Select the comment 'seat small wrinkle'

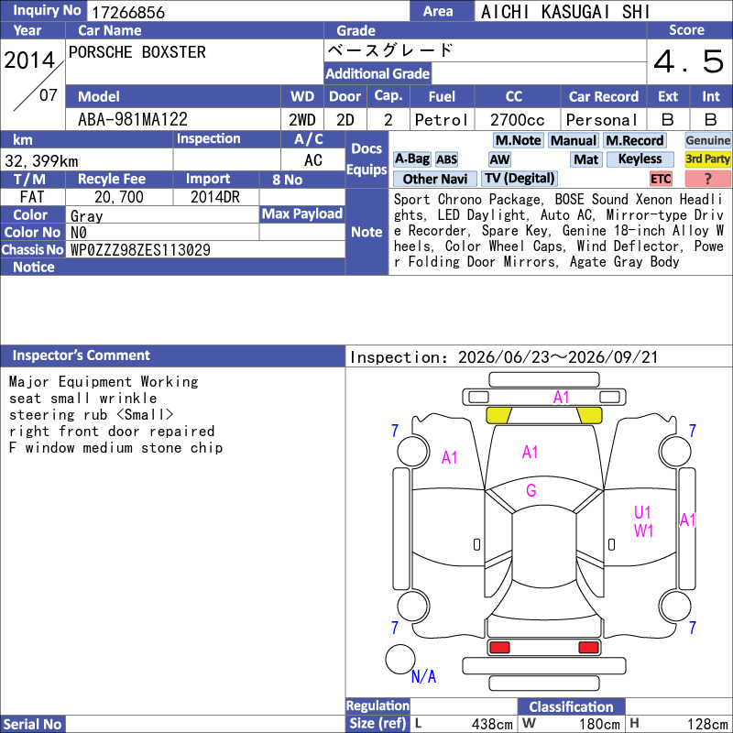[x=82, y=399]
